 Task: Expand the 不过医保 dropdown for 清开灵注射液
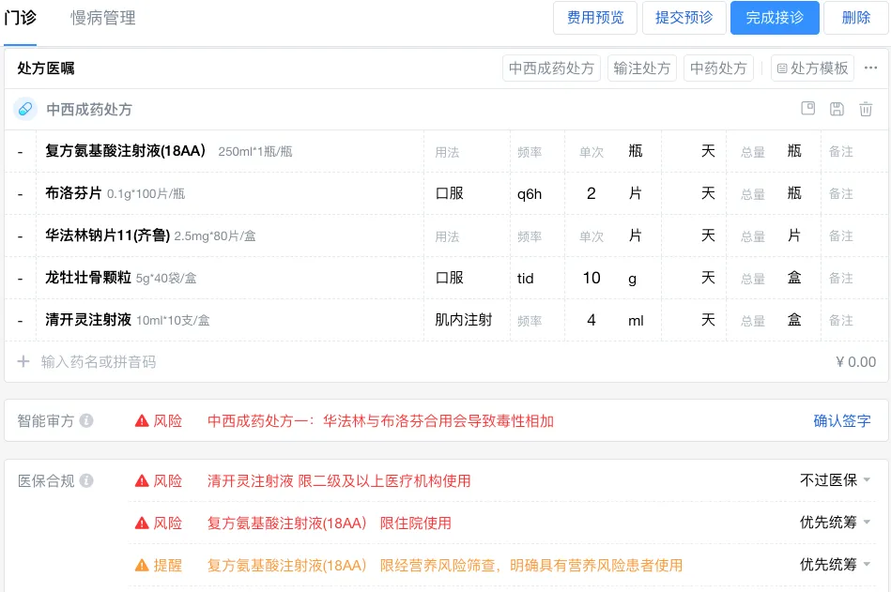tap(835, 480)
